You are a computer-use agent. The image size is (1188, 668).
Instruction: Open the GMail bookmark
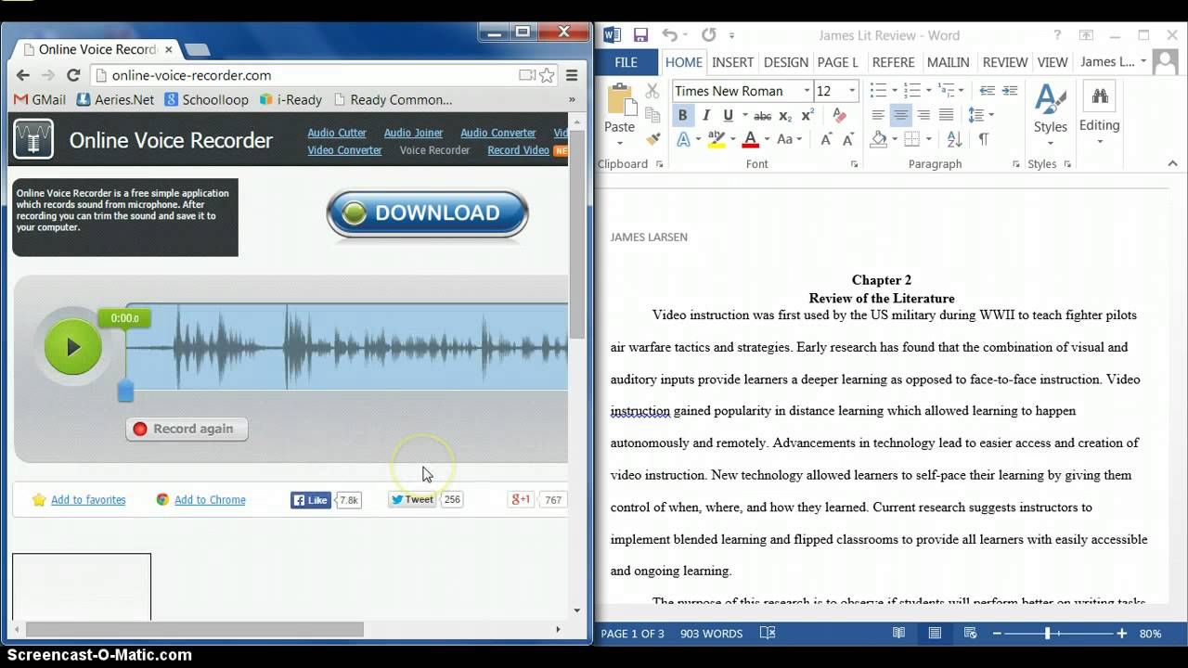[x=40, y=99]
